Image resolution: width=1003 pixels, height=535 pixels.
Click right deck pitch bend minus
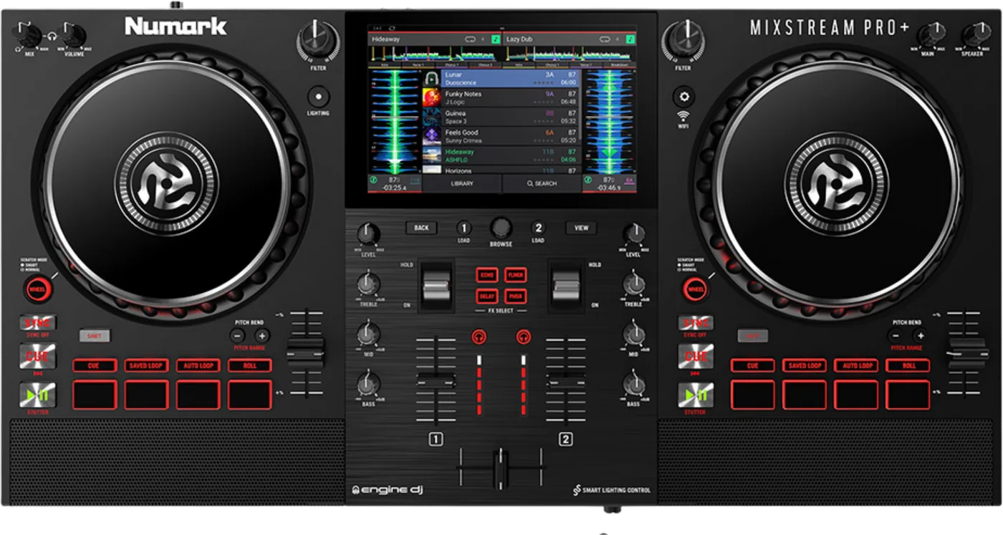click(896, 336)
